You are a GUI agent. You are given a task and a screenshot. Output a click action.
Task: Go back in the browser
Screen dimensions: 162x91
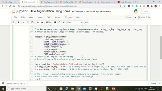tap(3, 6)
